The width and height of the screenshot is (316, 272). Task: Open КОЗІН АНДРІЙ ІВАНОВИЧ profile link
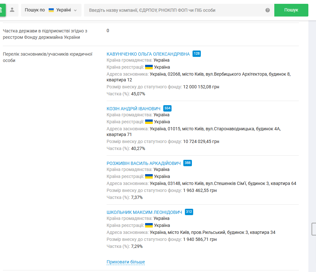coord(133,109)
